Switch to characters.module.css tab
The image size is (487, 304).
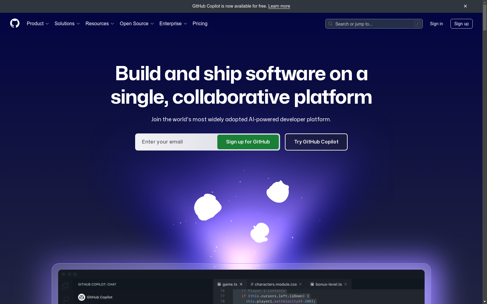[275, 284]
